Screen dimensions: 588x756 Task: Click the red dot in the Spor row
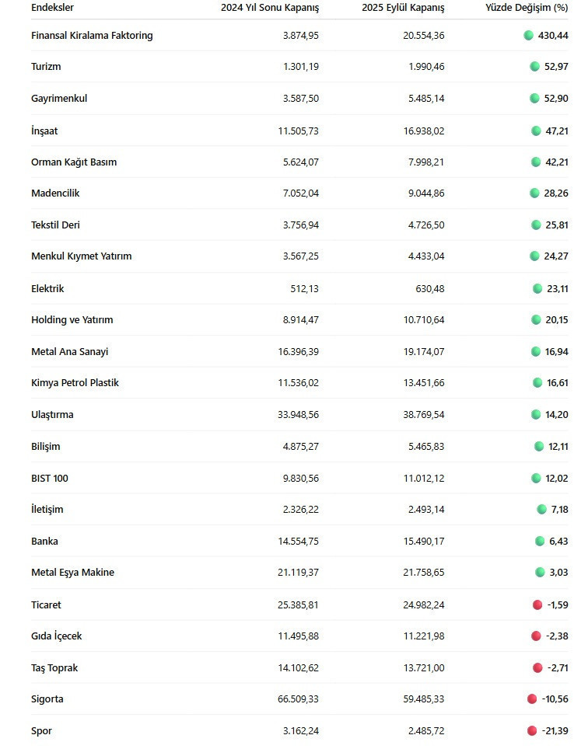click(532, 730)
